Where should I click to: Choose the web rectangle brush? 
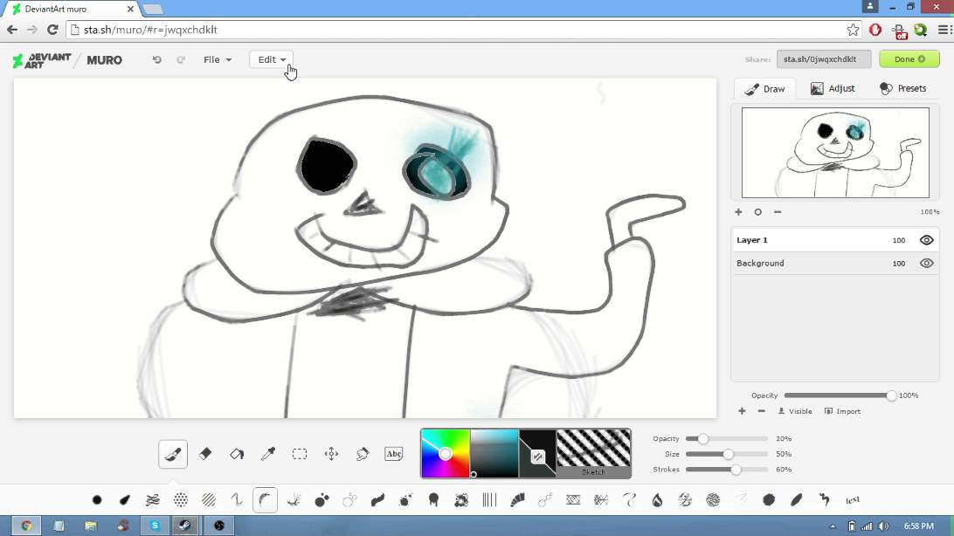[573, 500]
